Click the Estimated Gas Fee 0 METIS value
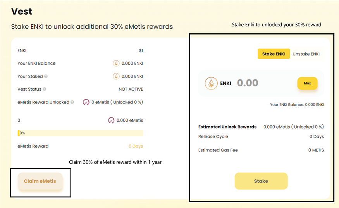 tap(316, 150)
